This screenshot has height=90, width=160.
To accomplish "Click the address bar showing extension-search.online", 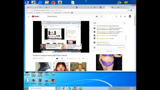I will [x=80, y=10].
